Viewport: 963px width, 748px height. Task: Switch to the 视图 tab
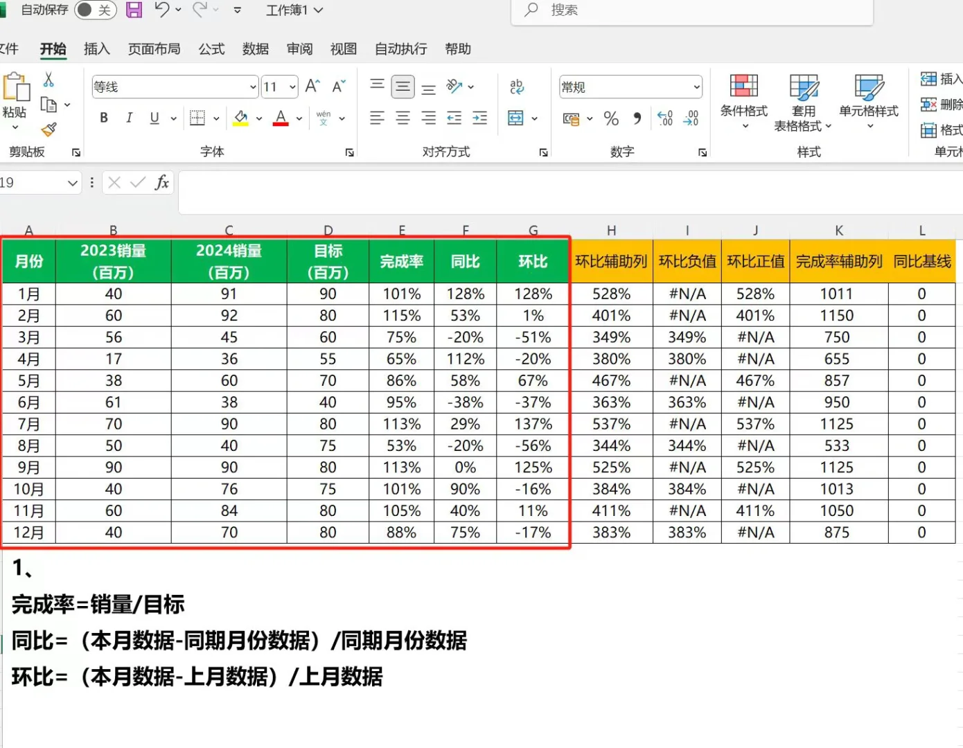[344, 49]
